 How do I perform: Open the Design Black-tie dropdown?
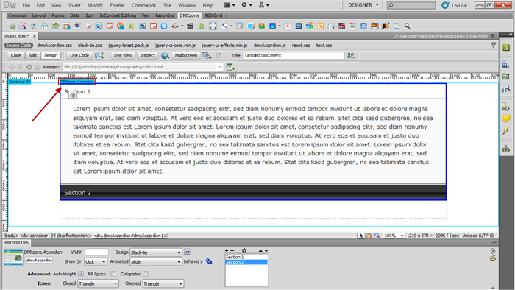(x=156, y=252)
